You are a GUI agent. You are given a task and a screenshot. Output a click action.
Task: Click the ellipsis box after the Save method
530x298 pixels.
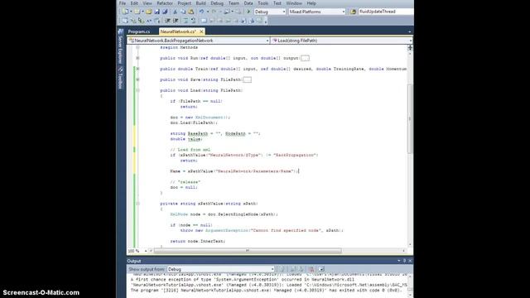[247, 79]
